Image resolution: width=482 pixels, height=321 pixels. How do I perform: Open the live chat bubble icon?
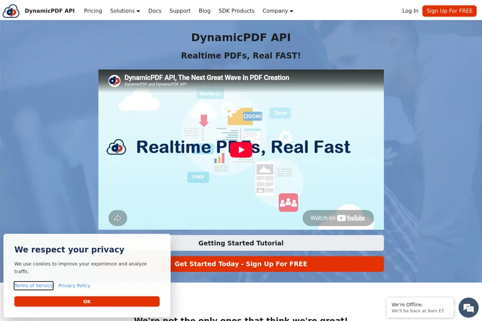coord(468,307)
